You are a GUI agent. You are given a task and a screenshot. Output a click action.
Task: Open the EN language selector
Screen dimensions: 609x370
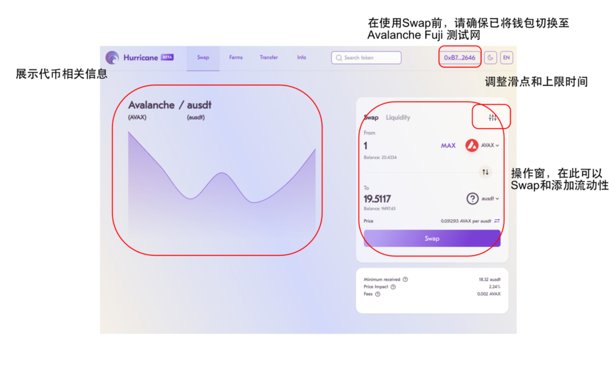point(506,57)
